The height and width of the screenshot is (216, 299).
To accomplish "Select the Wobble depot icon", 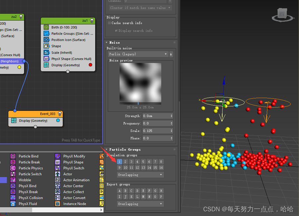I will 13,180.
